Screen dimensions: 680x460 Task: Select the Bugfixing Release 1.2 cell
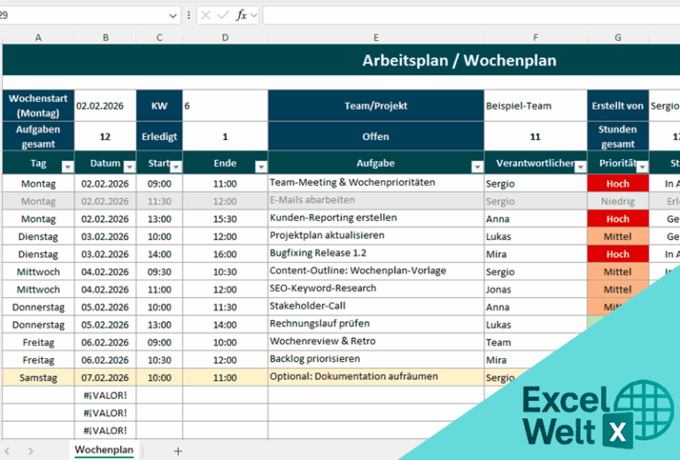[x=376, y=254]
